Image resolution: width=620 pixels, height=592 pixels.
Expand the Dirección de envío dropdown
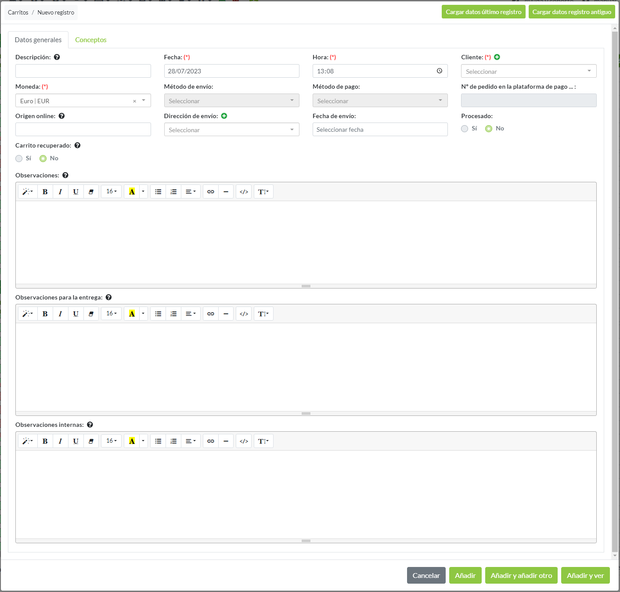pyautogui.click(x=231, y=130)
